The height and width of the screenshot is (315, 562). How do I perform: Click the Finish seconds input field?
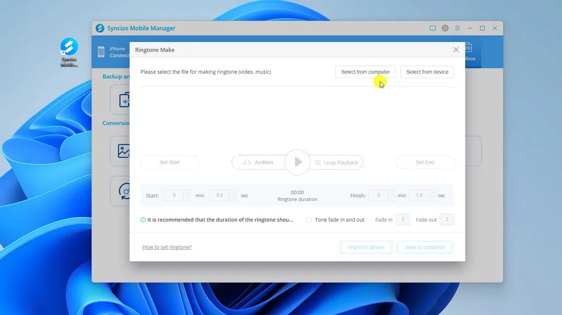[x=419, y=195]
